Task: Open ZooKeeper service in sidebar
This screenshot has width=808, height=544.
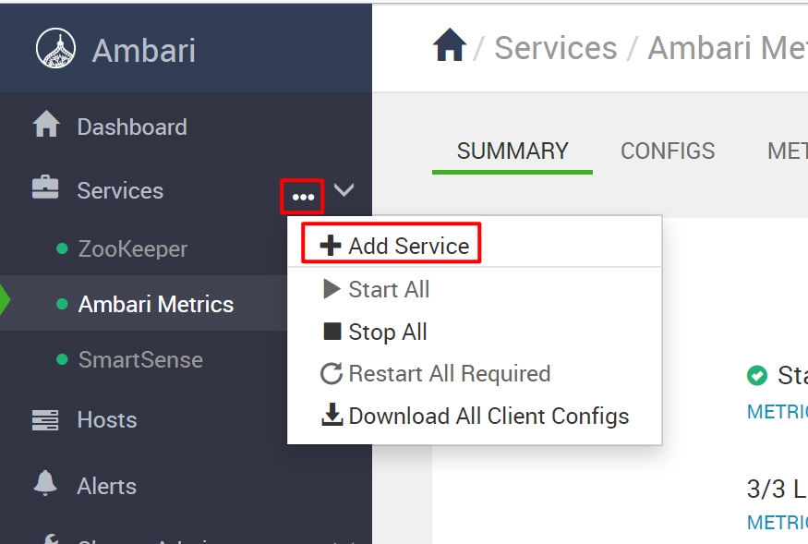Action: tap(132, 249)
